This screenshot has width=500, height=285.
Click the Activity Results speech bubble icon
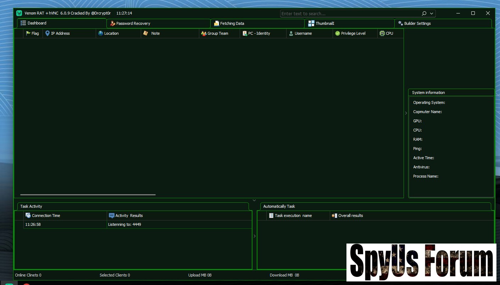click(x=111, y=216)
